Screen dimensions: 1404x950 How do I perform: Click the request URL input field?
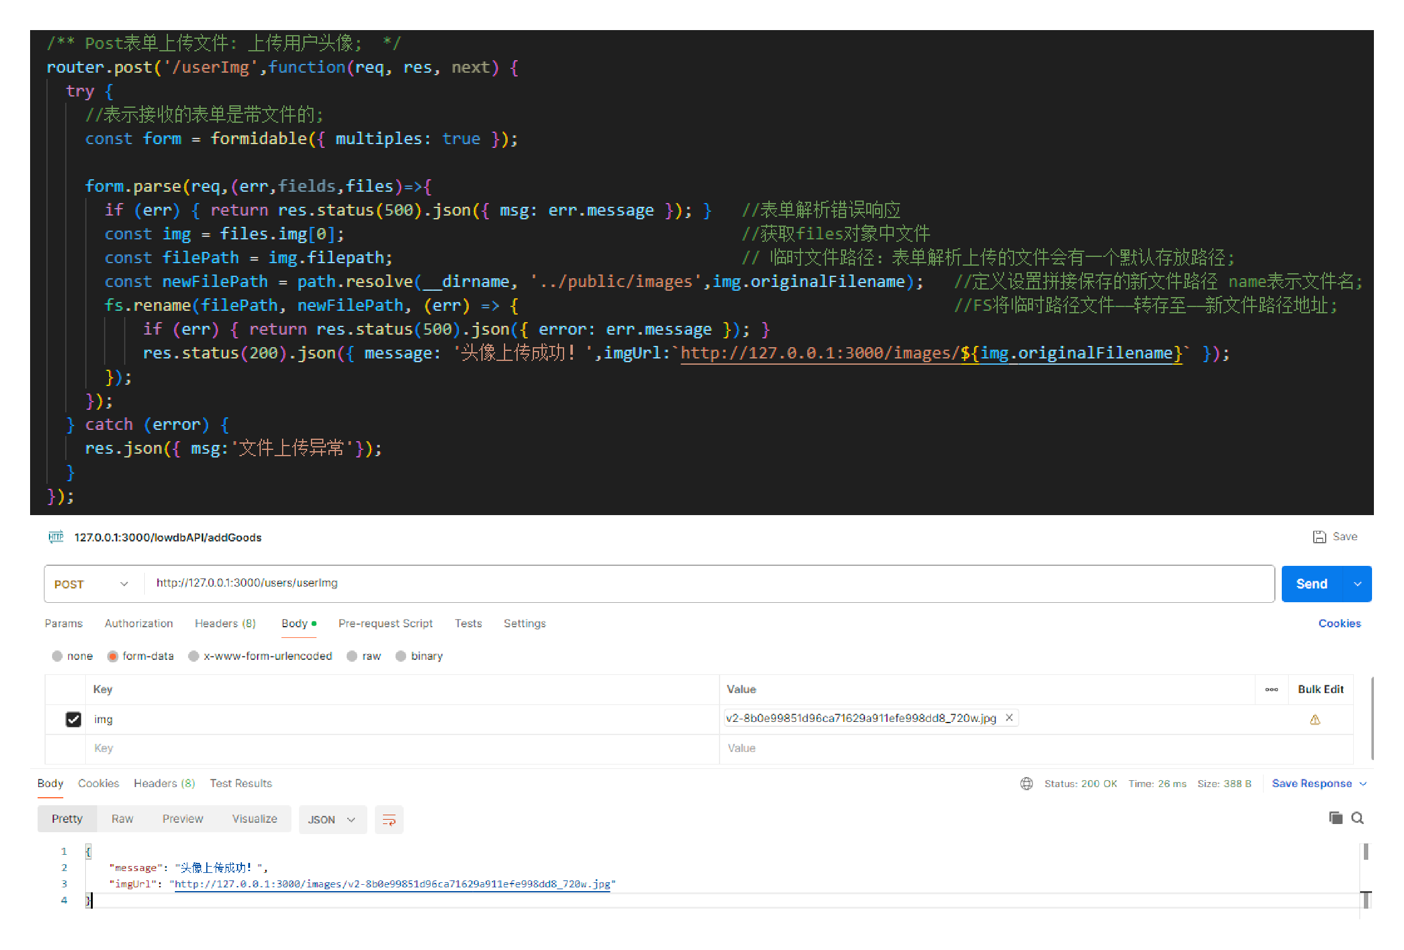coord(689,583)
